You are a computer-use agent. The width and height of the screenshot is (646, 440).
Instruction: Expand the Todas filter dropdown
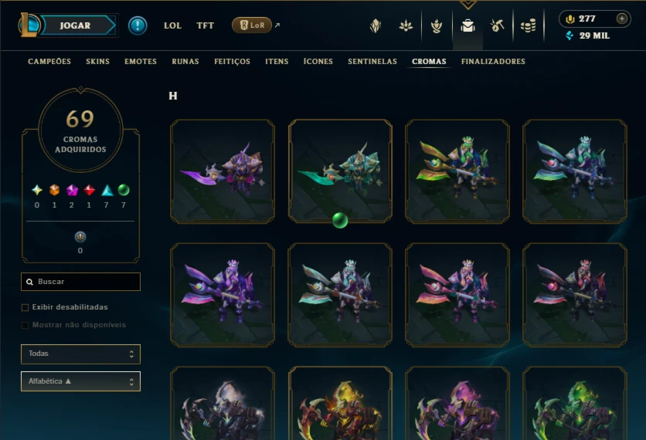[80, 354]
